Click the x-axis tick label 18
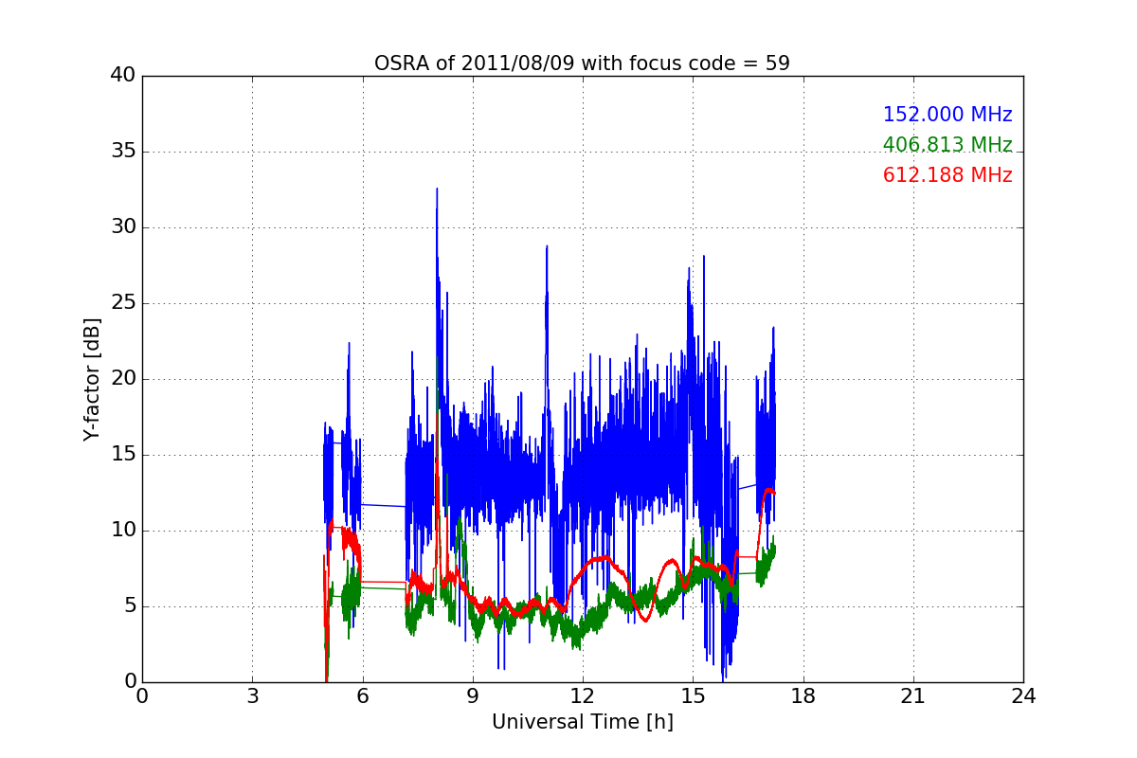1137x758 pixels. click(803, 696)
